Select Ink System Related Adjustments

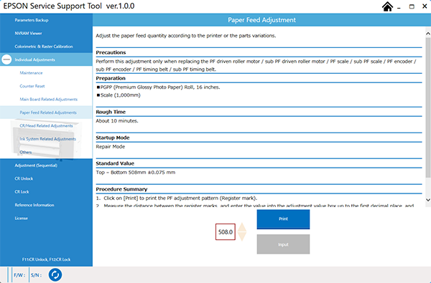(x=47, y=139)
